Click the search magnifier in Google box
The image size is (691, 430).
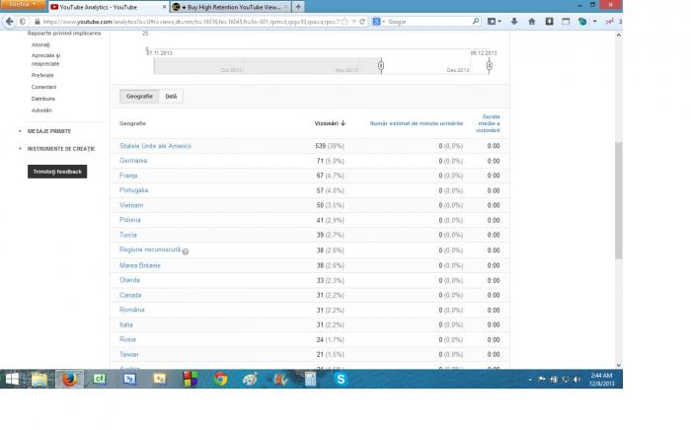click(x=476, y=21)
